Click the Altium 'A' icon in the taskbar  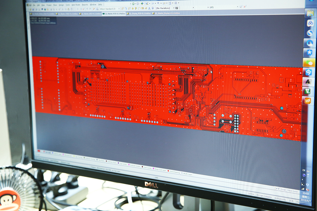pos(308,81)
